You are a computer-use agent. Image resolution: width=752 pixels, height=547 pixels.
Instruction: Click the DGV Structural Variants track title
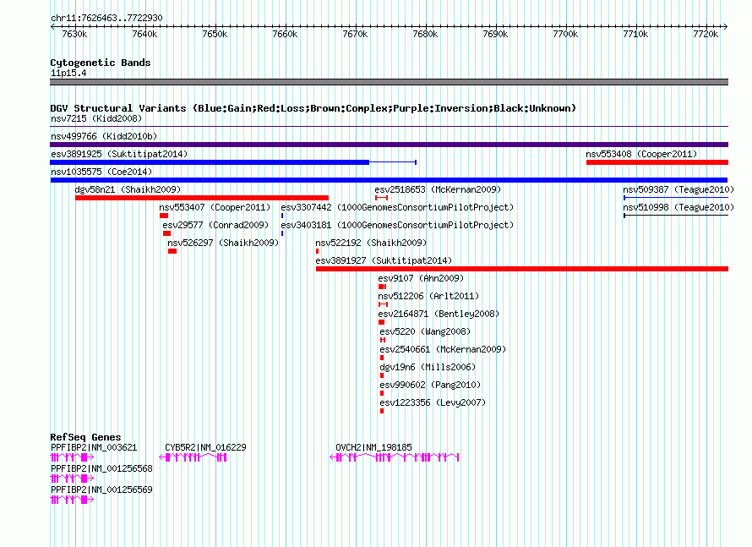pos(313,108)
